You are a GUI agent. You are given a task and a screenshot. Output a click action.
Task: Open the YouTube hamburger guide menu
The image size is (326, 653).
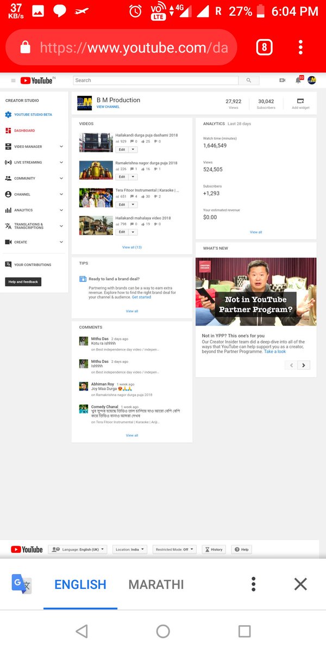[x=13, y=81]
